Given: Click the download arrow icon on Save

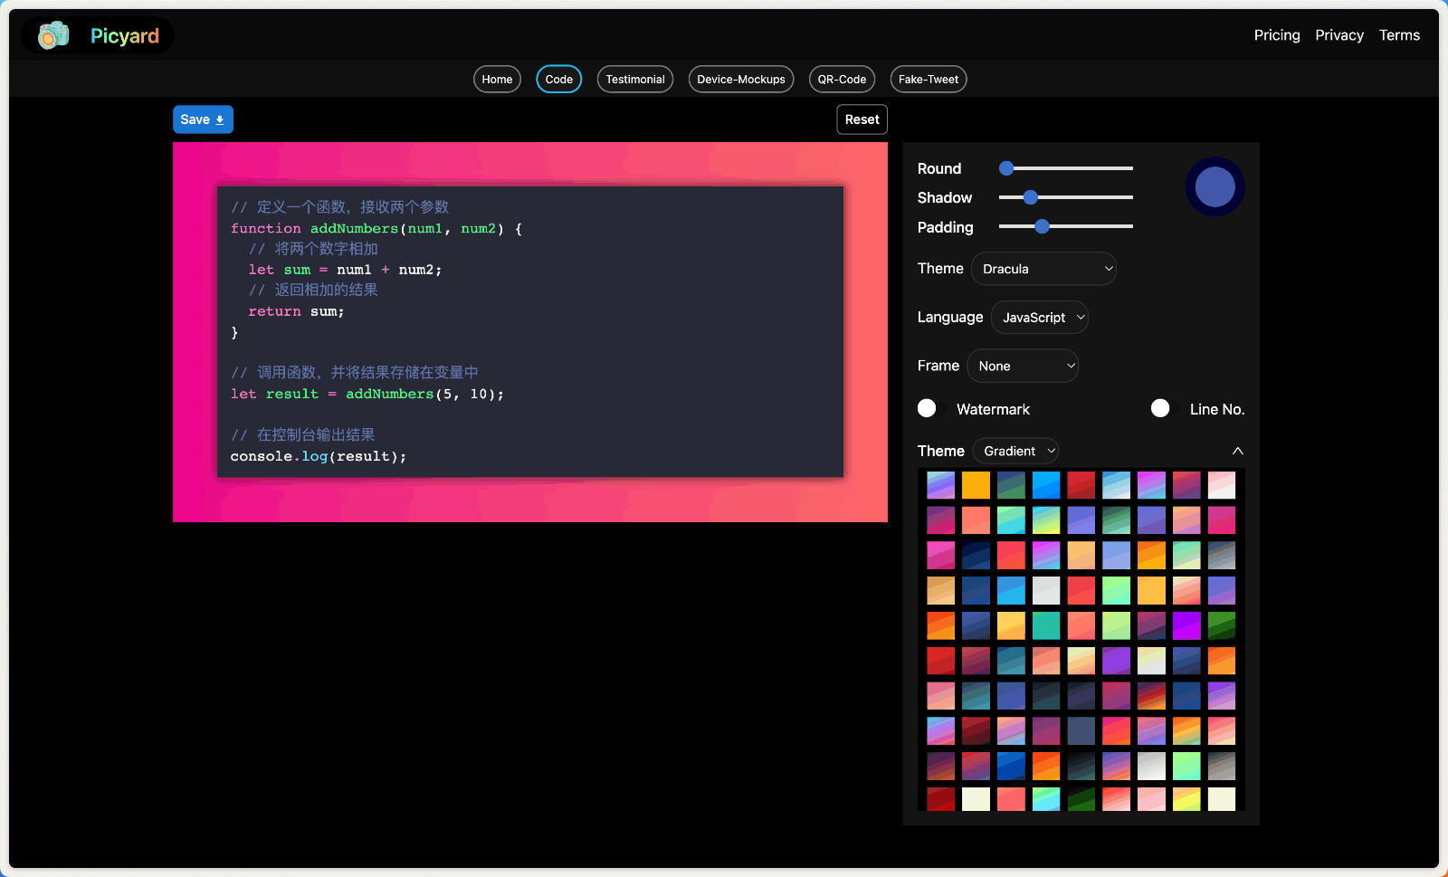Looking at the screenshot, I should tap(220, 119).
